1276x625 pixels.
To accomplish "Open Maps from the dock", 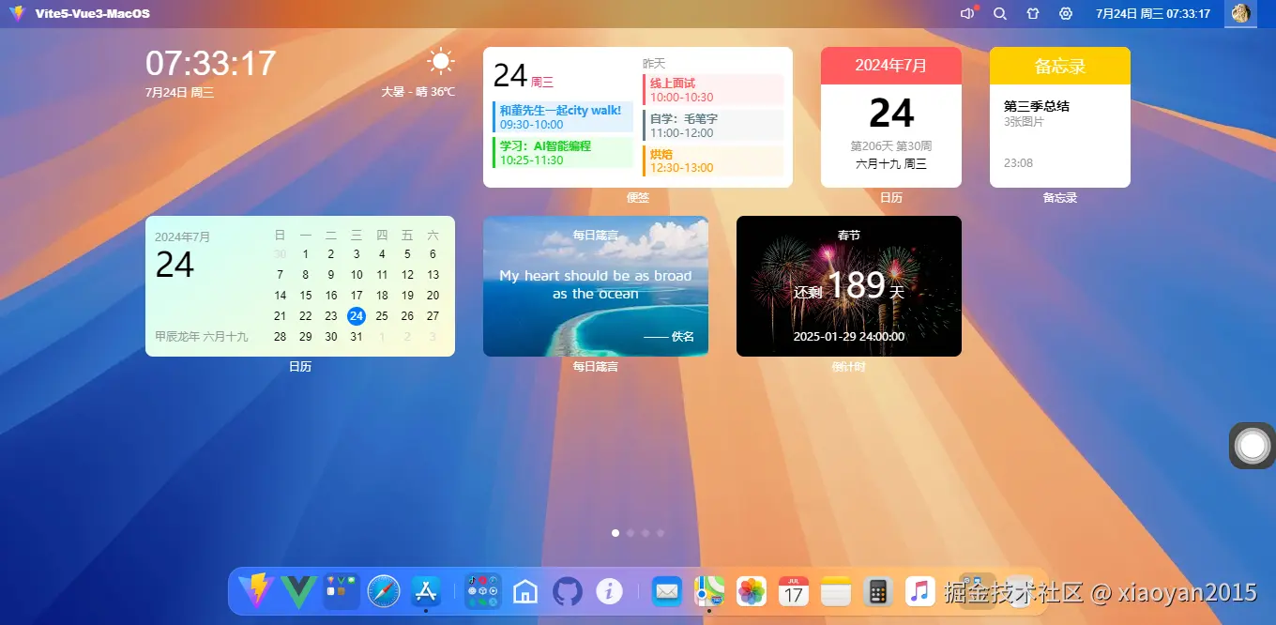I will coord(709,591).
